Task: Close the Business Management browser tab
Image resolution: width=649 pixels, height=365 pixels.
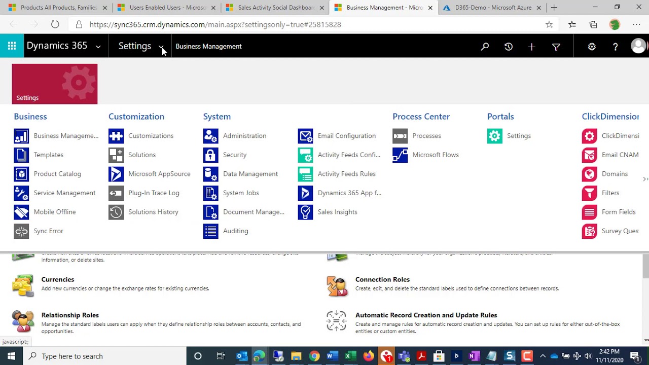Action: pos(430,8)
